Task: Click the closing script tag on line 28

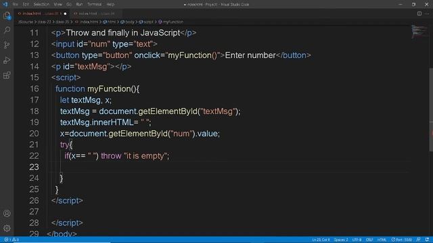Action: (x=67, y=223)
